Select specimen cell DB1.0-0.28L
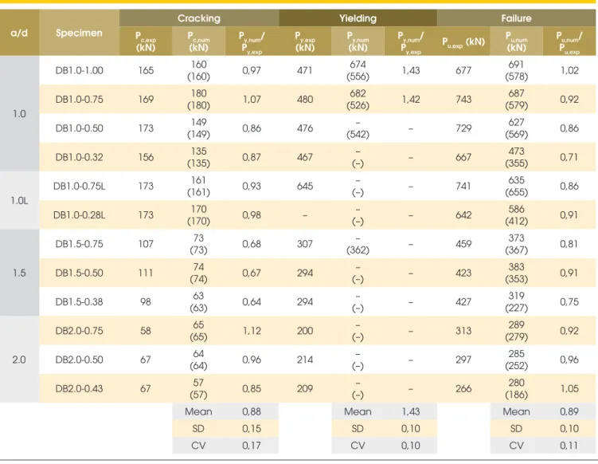598x464 pixels. (79, 215)
